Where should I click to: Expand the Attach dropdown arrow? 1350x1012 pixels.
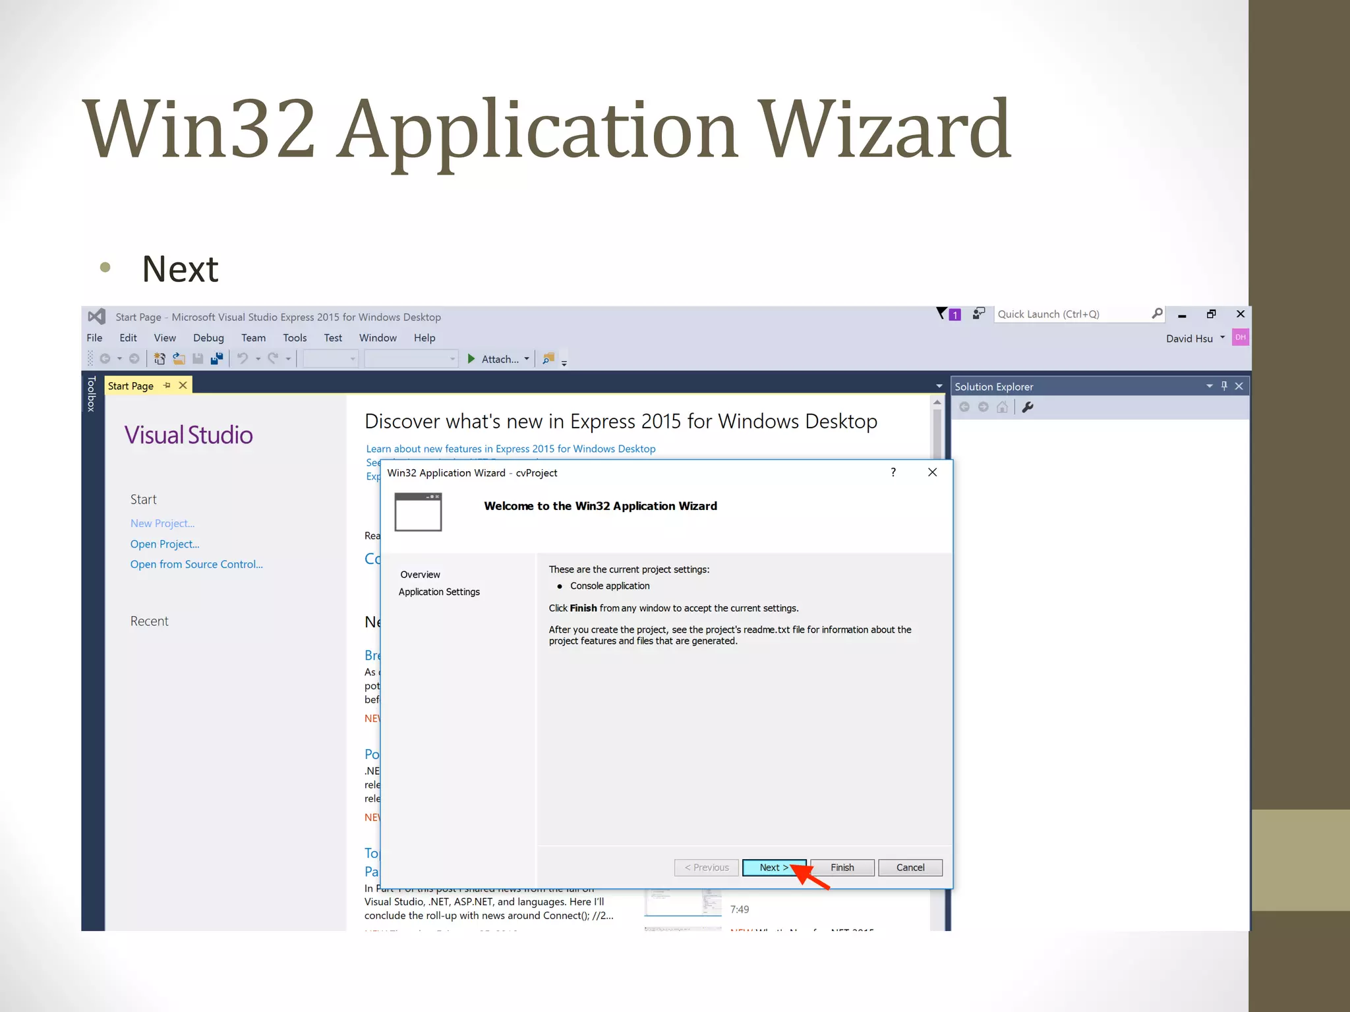pos(527,358)
